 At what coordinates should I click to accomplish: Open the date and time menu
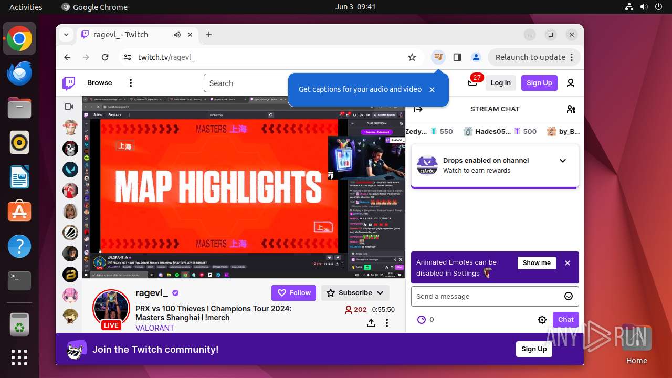point(355,7)
